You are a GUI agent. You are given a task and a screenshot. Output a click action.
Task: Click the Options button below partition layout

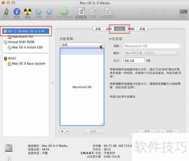click(x=94, y=132)
